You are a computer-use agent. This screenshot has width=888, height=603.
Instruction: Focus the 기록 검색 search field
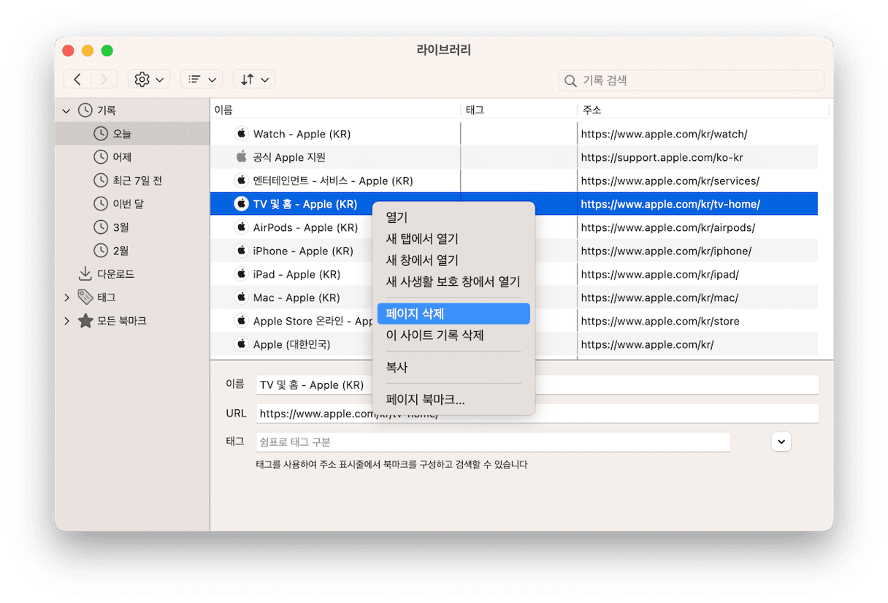coord(692,80)
